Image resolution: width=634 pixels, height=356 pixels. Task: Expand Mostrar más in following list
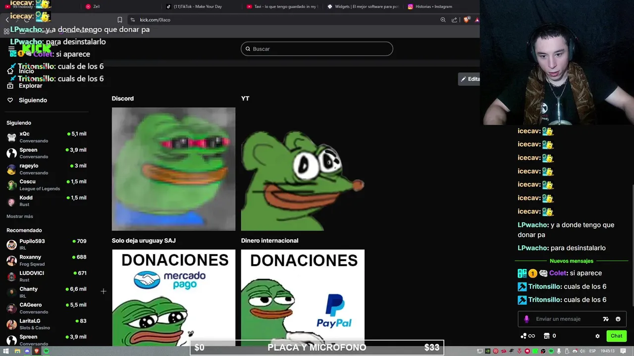pyautogui.click(x=20, y=216)
